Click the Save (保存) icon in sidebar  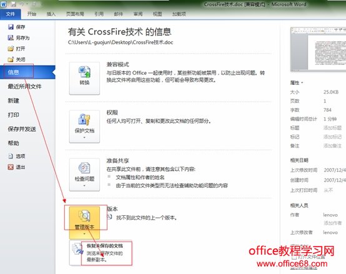pos(11,27)
